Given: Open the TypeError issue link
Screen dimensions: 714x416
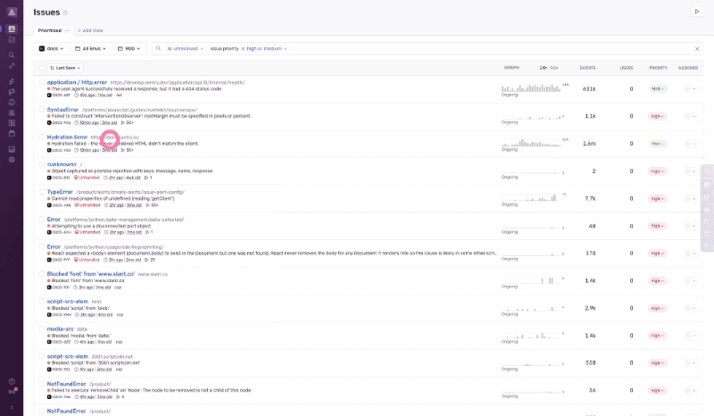Looking at the screenshot, I should click(x=60, y=192).
